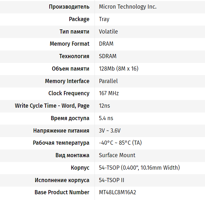This screenshot has height=200, width=205.
Task: Select the -40°C ~ 85°C (TA) value
Action: click(120, 143)
